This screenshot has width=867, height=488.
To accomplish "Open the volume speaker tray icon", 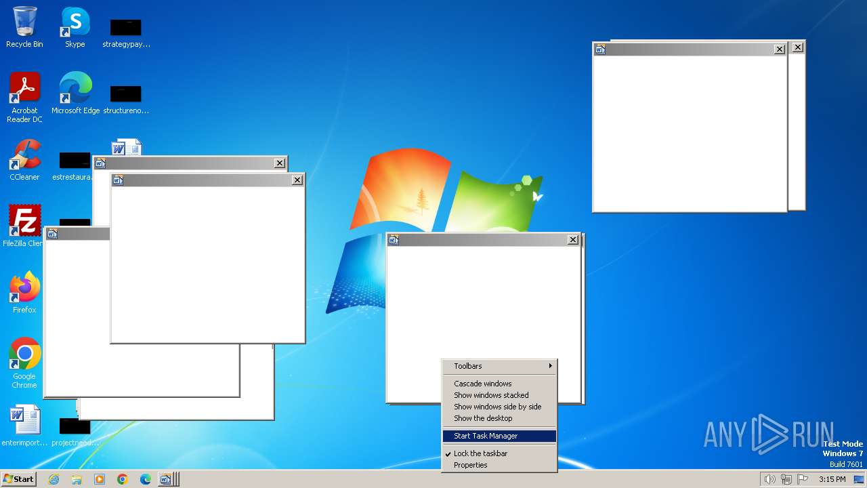I will [x=769, y=479].
